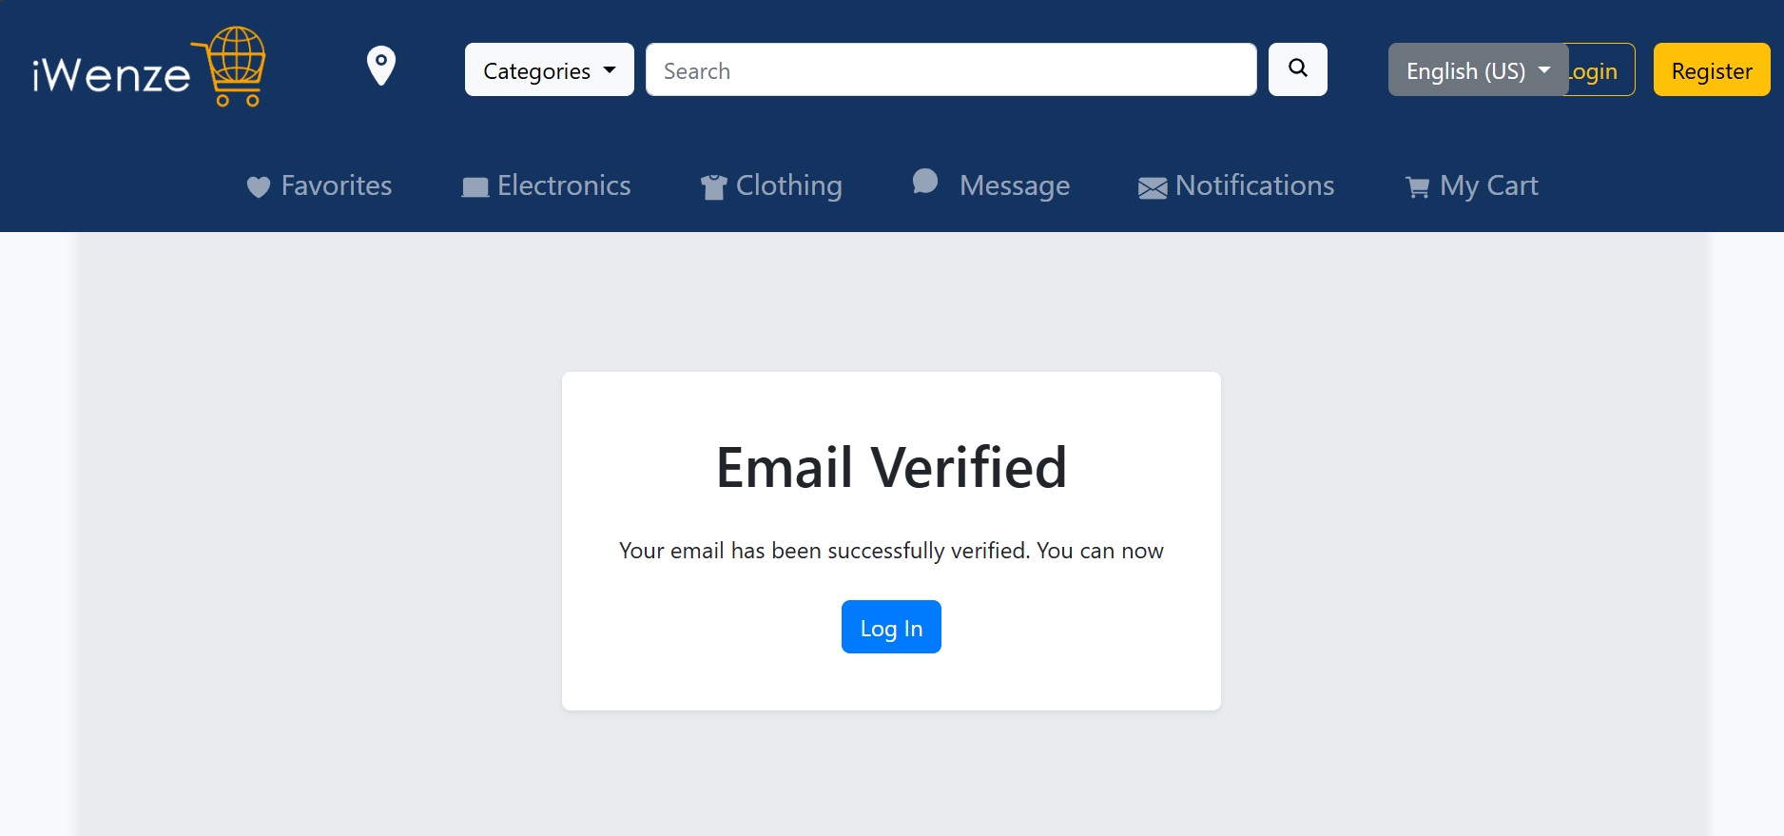Image resolution: width=1784 pixels, height=836 pixels.
Task: Open Notifications from the navigation bar
Action: [1236, 185]
